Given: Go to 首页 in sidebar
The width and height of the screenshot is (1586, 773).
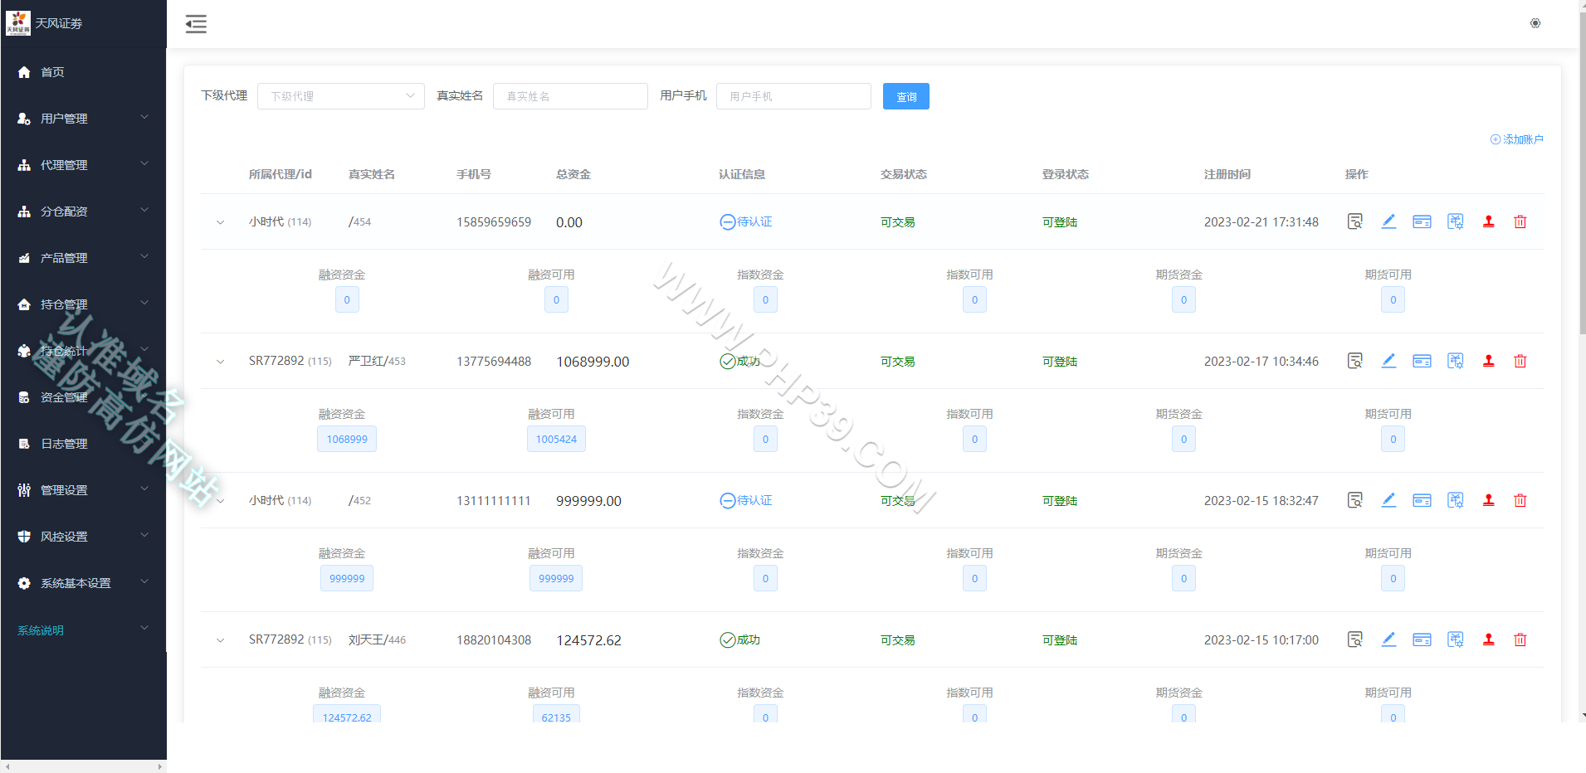Looking at the screenshot, I should (x=83, y=72).
